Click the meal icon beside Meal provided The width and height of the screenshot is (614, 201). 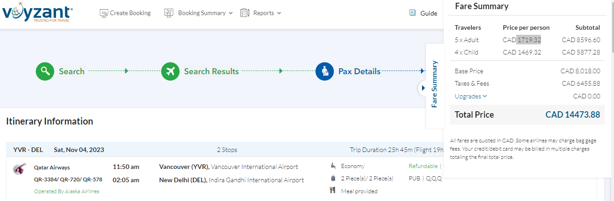(x=333, y=190)
